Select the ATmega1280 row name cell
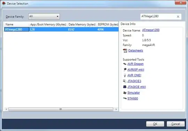 point(17,30)
